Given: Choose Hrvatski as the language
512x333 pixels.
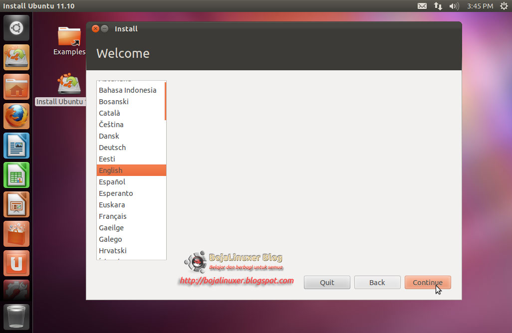Looking at the screenshot, I should tap(131, 250).
